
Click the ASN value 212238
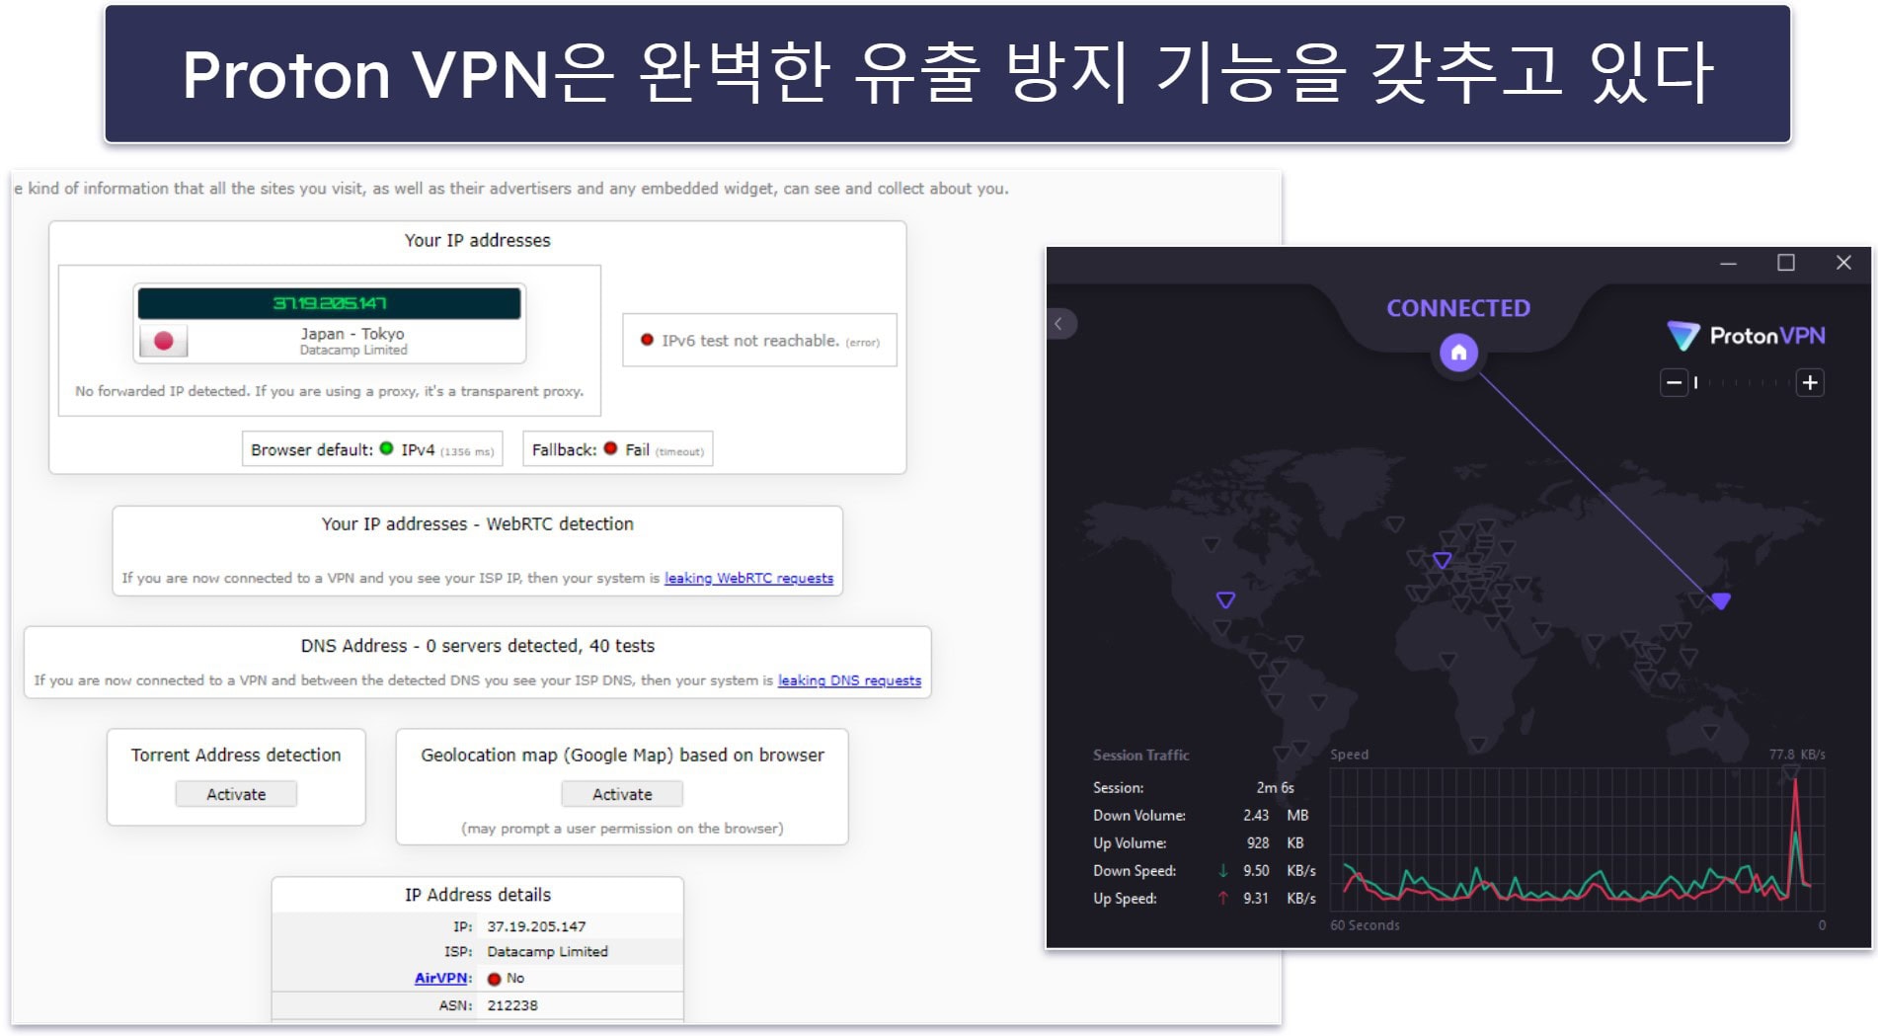(x=512, y=1005)
